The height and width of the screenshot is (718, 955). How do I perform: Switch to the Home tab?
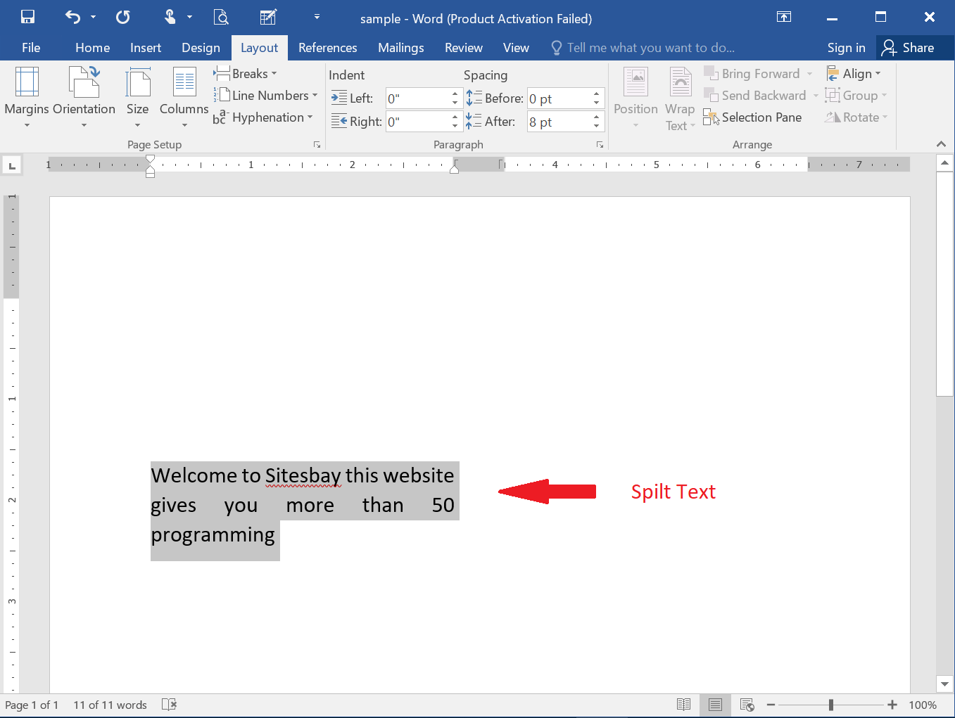click(92, 48)
